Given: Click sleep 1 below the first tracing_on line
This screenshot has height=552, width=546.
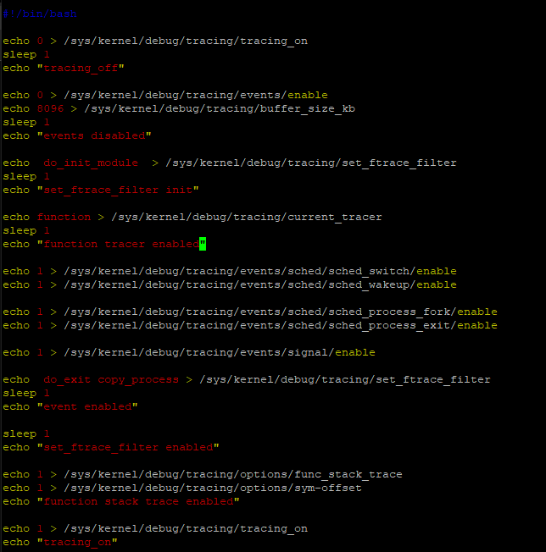Looking at the screenshot, I should point(26,54).
